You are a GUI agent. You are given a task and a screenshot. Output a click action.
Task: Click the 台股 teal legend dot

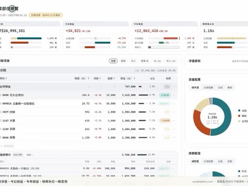[x=239, y=110]
